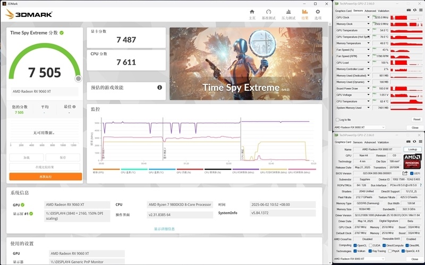Toggle the DirectML checkbox
Viewport: 425px width, 265px height.
pyautogui.click(x=407, y=245)
